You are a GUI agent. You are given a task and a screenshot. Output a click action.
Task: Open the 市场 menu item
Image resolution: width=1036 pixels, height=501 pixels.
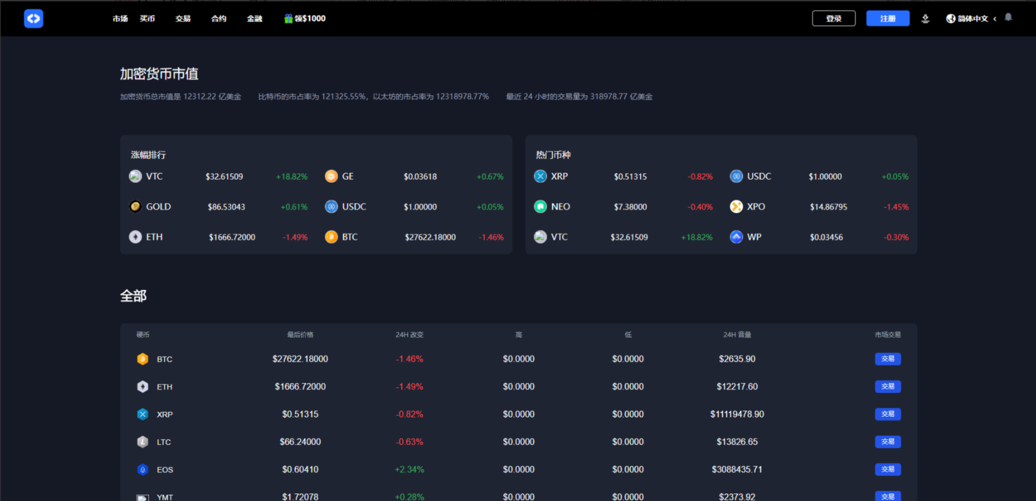pos(120,19)
